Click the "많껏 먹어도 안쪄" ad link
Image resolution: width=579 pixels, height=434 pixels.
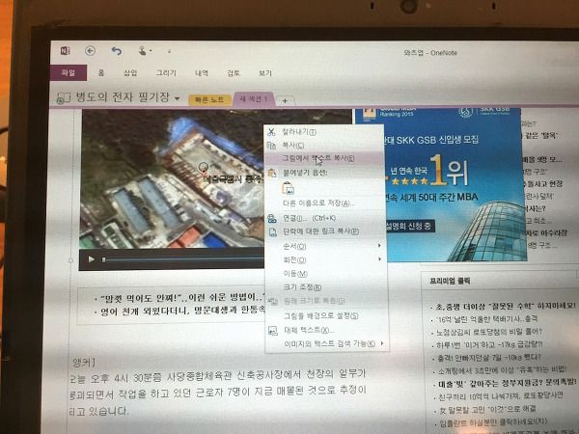[x=182, y=297]
